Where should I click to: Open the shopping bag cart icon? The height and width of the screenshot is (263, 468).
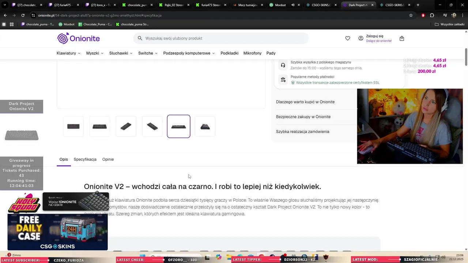click(402, 38)
